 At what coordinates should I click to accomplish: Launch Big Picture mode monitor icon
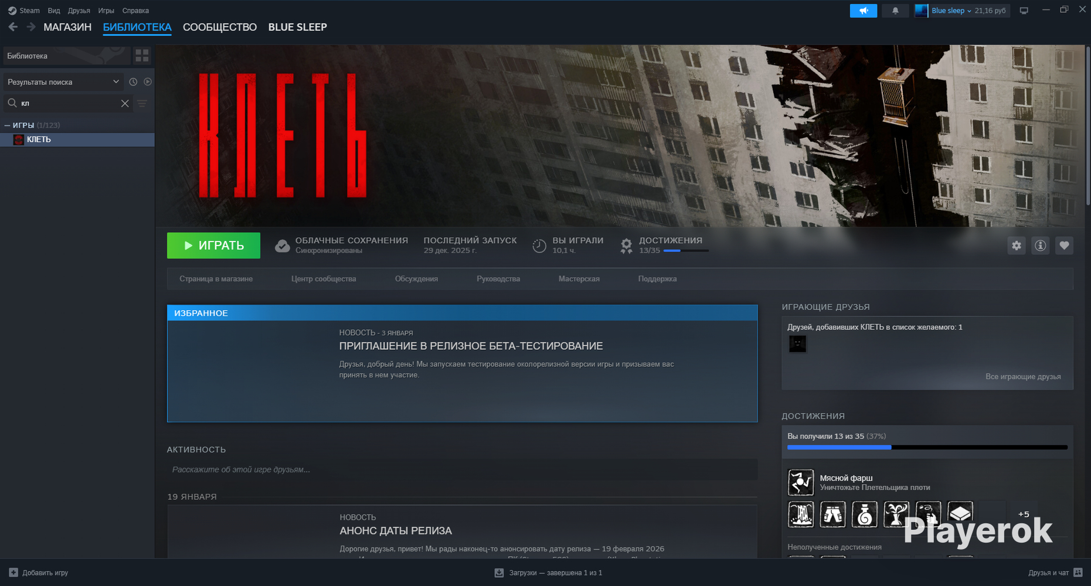tap(1024, 11)
